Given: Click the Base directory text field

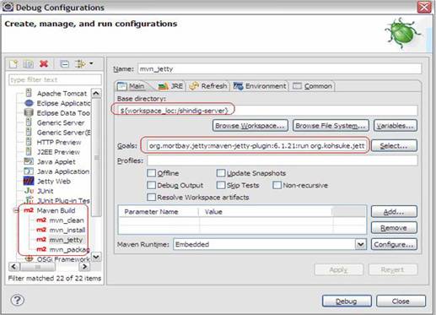Looking at the screenshot, I should (267, 111).
